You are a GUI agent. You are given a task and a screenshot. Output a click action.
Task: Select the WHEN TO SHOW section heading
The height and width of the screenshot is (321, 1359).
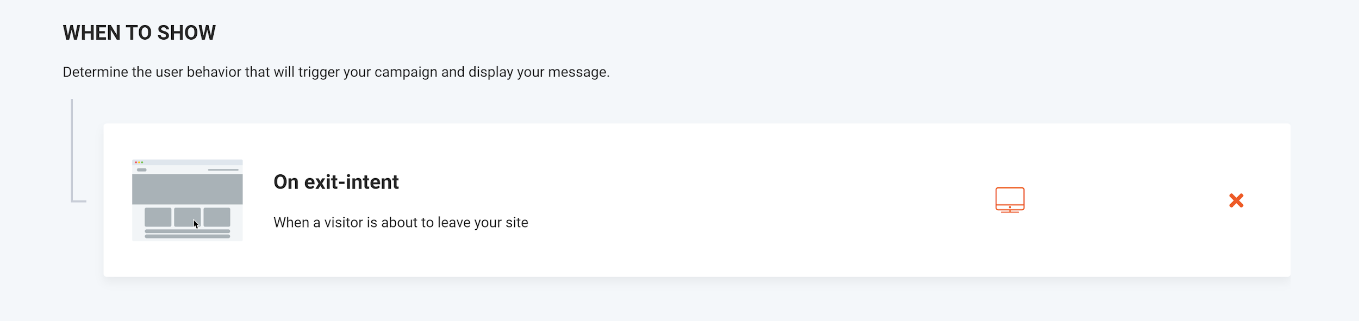139,33
